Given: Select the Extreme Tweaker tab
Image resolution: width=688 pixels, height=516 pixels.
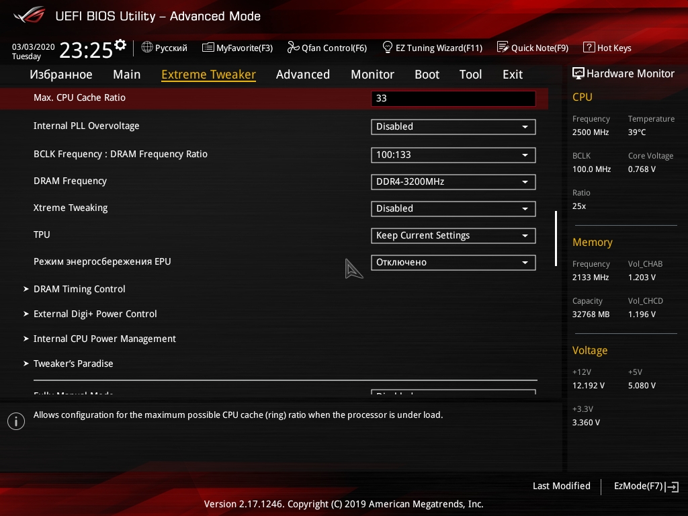Looking at the screenshot, I should click(208, 74).
